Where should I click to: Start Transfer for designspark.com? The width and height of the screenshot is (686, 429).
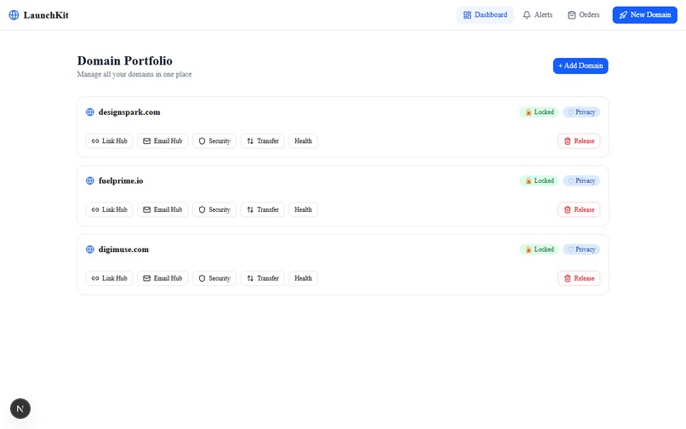pos(262,141)
